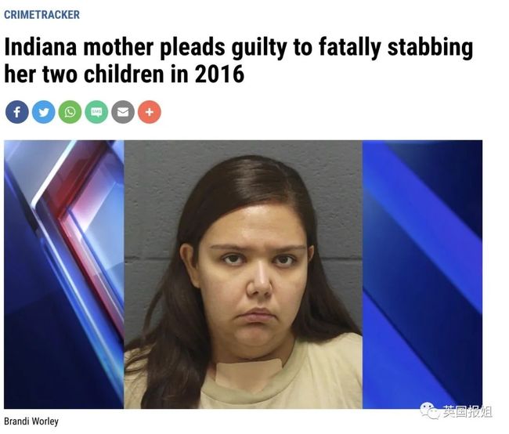
Task: Open the CRIMETRACKER category link
Action: [x=42, y=15]
